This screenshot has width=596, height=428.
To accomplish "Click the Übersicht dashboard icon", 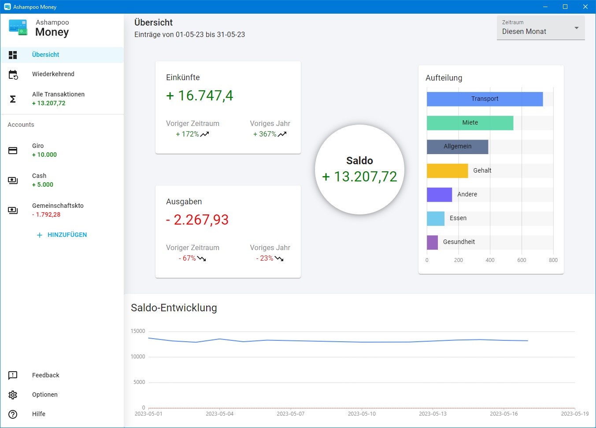I will point(13,55).
